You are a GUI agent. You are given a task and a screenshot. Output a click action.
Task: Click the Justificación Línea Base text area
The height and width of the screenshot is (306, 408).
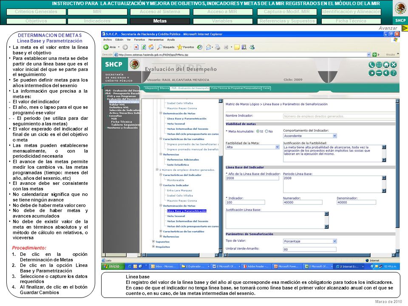(x=277, y=220)
